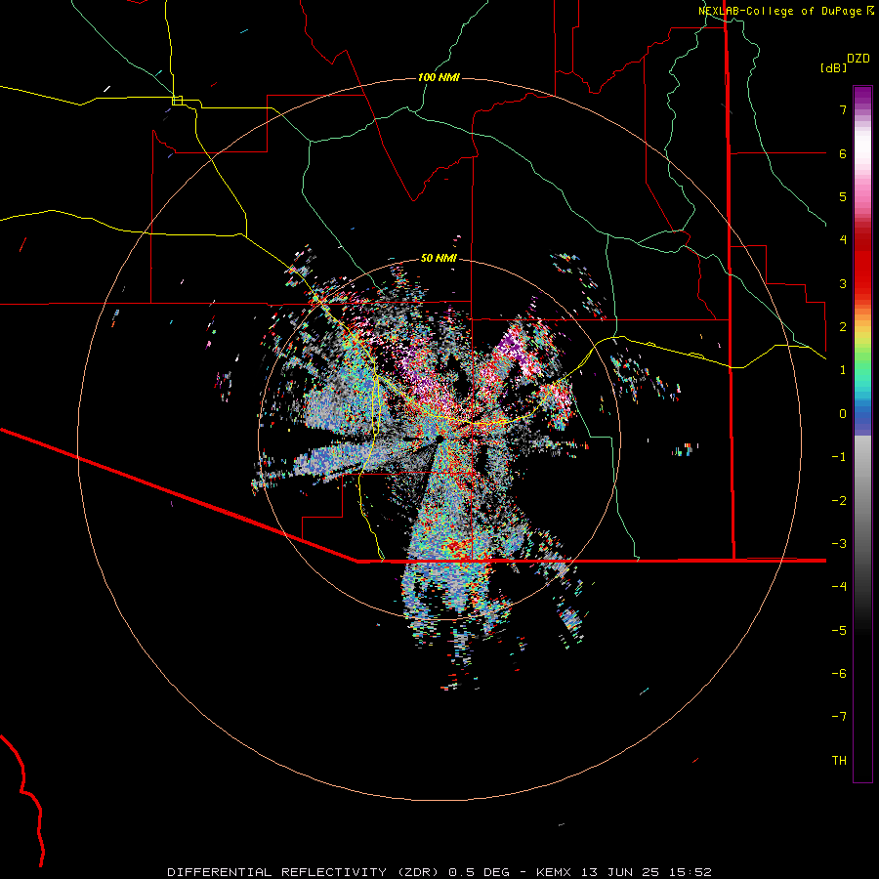Click the color scale value -6
The image size is (879, 879).
839,674
